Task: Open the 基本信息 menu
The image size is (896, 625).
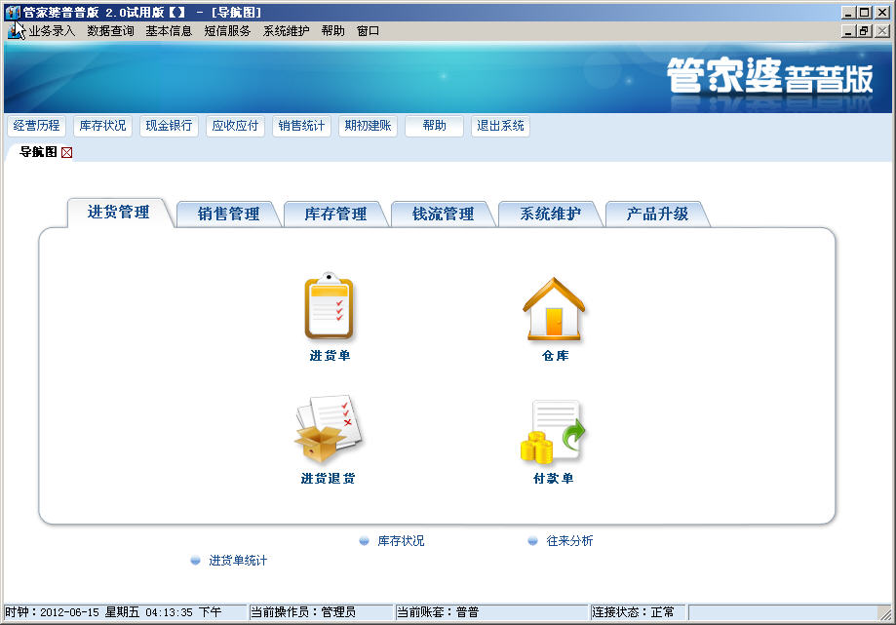Action: pos(169,31)
